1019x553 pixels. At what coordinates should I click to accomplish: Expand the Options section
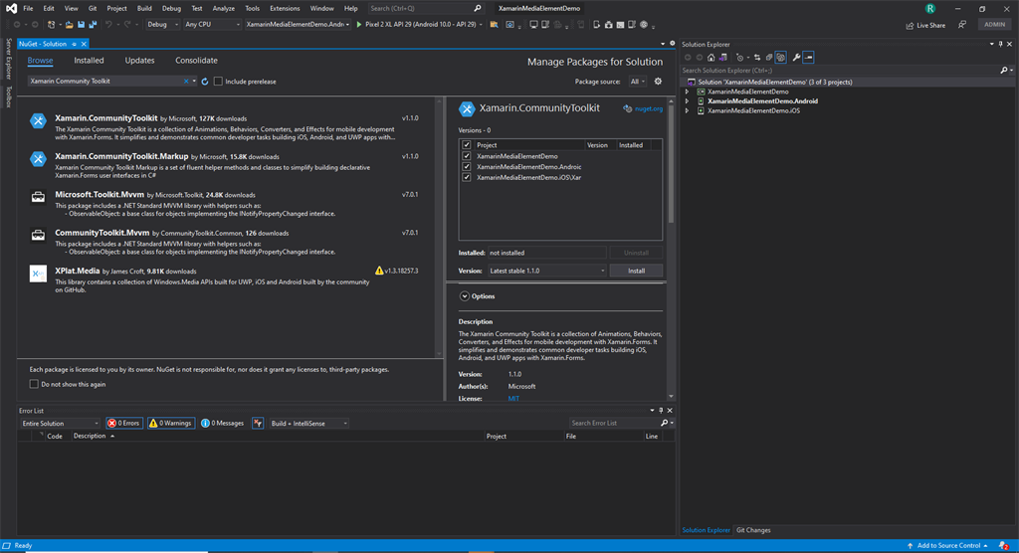pyautogui.click(x=465, y=296)
